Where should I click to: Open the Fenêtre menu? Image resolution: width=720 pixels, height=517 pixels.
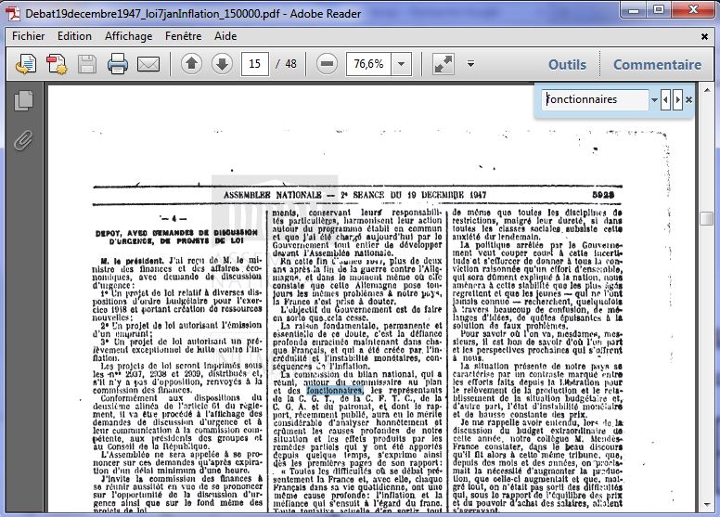[x=183, y=36]
